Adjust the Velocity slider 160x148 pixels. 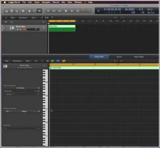[x=21, y=128]
